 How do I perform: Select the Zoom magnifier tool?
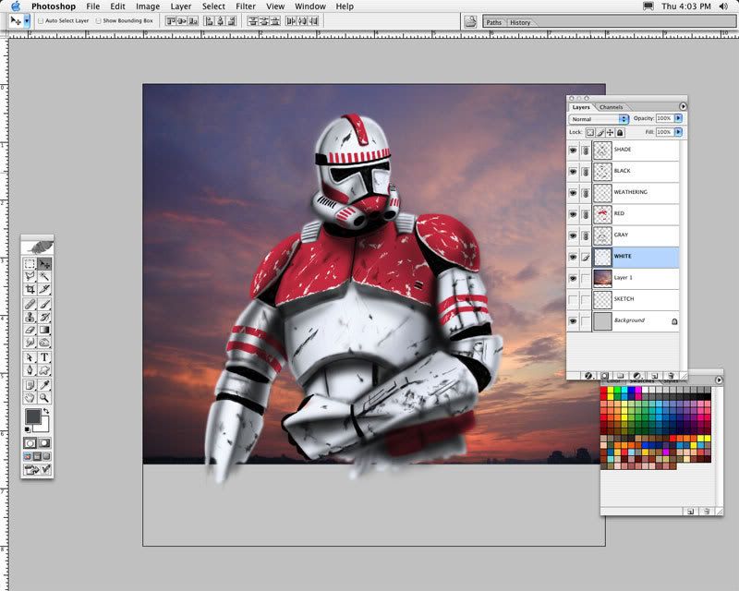(44, 398)
